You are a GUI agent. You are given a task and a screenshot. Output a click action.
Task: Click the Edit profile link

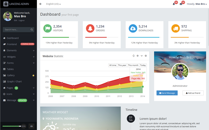16,20
